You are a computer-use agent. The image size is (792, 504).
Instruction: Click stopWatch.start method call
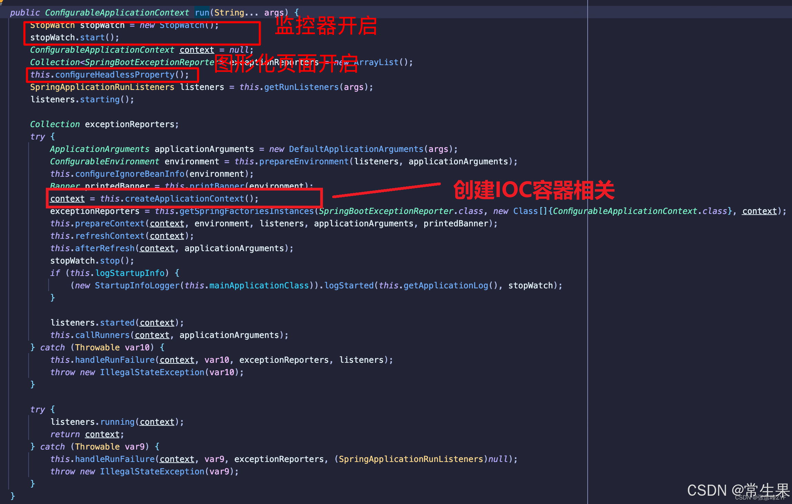click(x=92, y=37)
